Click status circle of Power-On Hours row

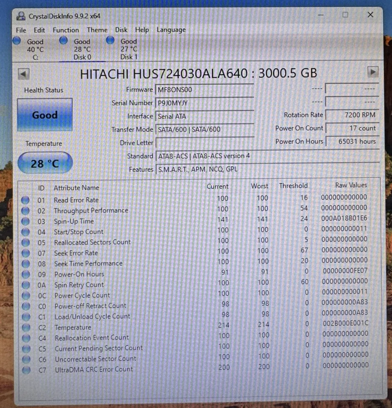(x=25, y=274)
